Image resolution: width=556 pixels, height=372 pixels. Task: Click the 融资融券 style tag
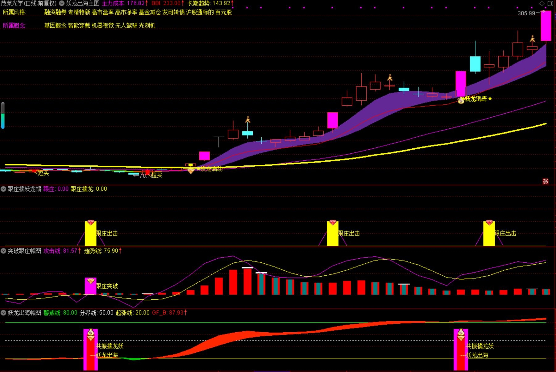[55, 12]
